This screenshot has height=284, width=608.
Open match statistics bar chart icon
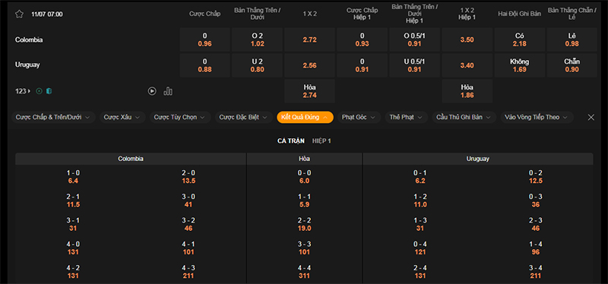[x=168, y=91]
